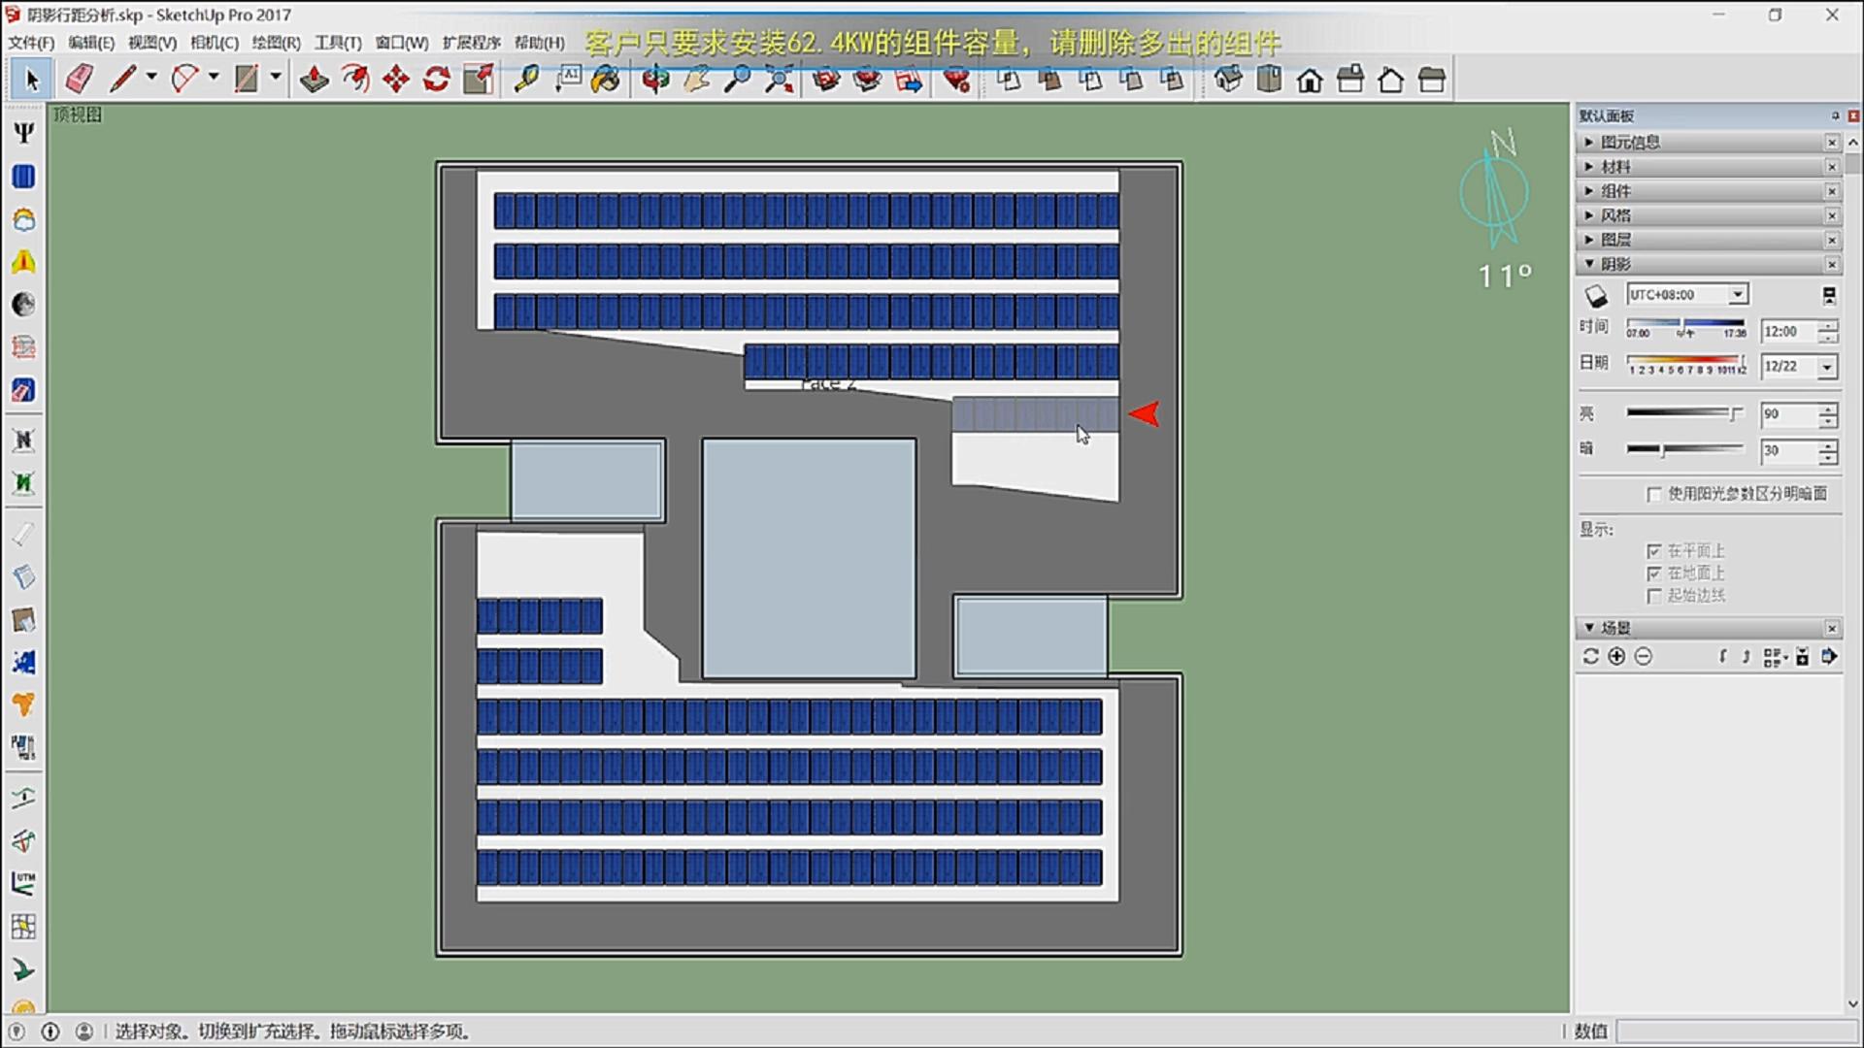Open the 窗口(W) menu
Screen dimensions: 1864x1048
[402, 43]
